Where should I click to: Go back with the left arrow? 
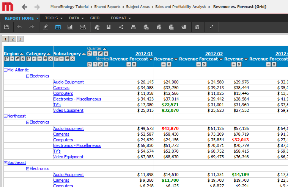[x=24, y=7]
